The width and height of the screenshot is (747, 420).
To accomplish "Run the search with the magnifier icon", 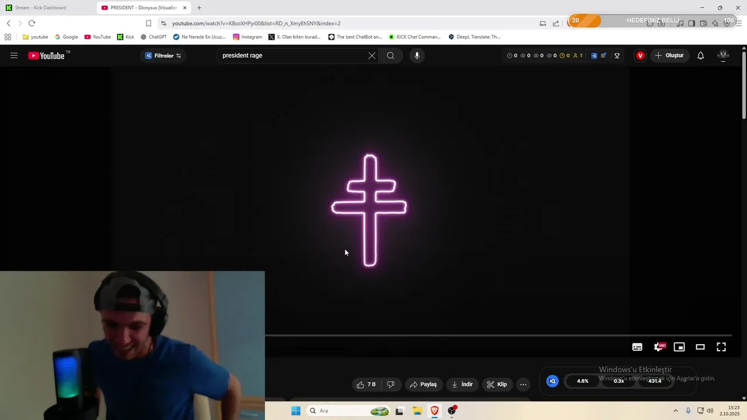I will 390,55.
